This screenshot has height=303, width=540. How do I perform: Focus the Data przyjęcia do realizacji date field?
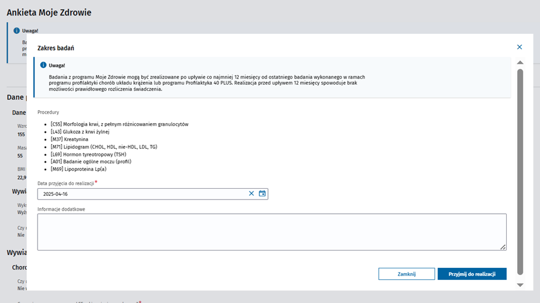[142, 194]
